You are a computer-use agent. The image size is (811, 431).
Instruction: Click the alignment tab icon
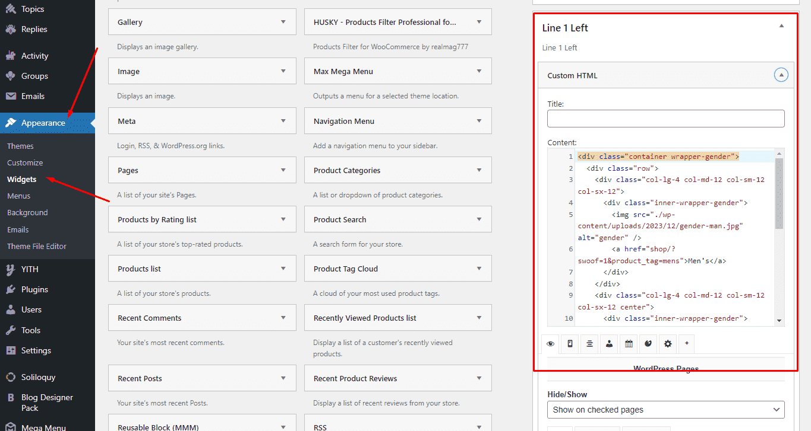click(589, 344)
